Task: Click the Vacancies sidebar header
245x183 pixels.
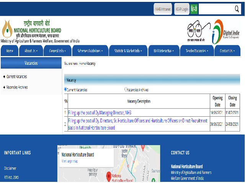Action: click(31, 63)
